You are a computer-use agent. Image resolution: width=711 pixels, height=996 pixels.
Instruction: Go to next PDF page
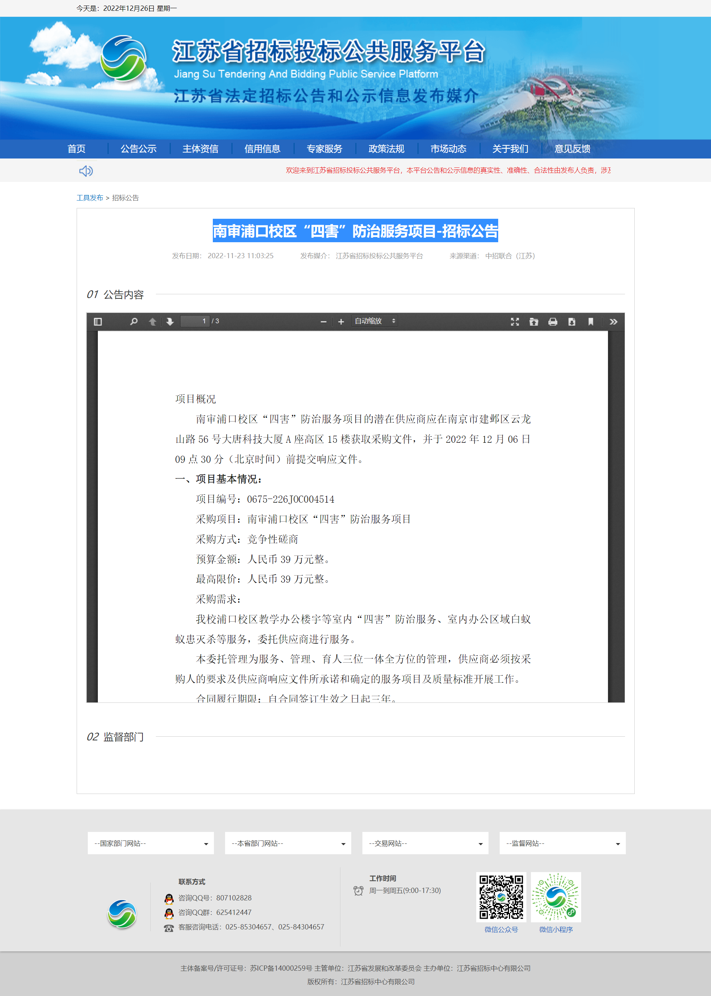click(x=170, y=322)
